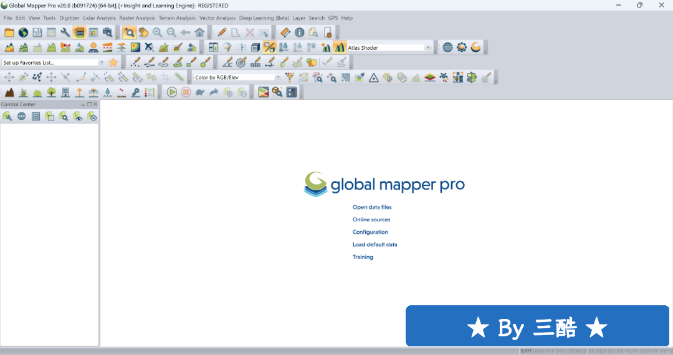
Task: Toggle the Control Center layers icon
Action: [79, 32]
